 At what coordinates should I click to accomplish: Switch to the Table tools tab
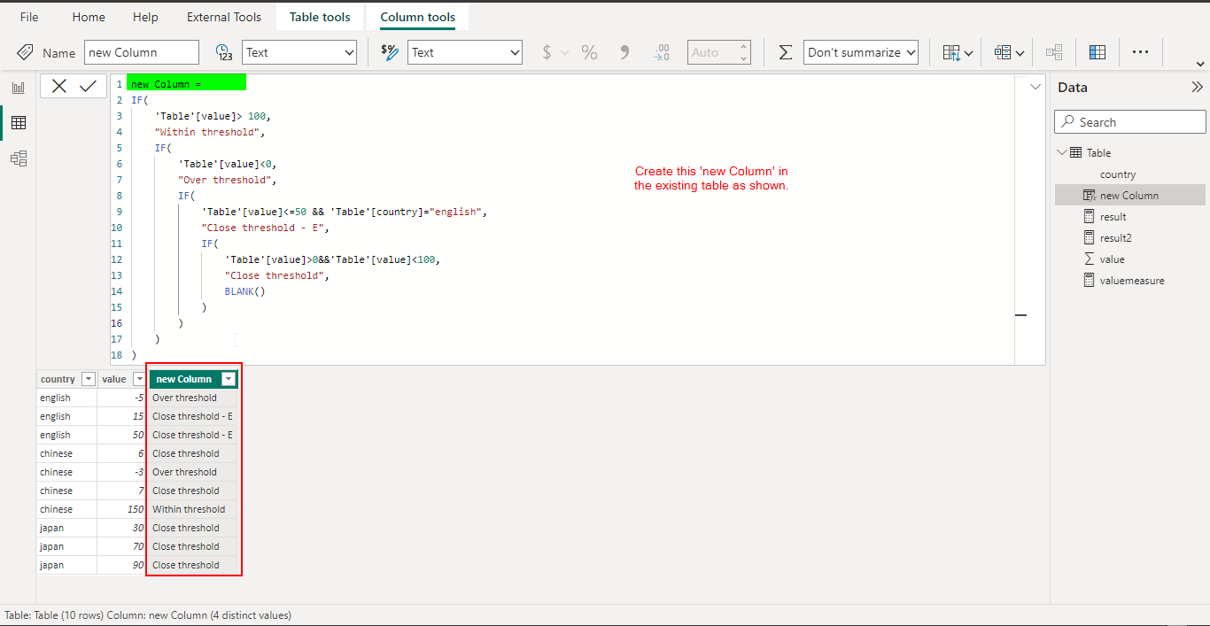(x=320, y=17)
